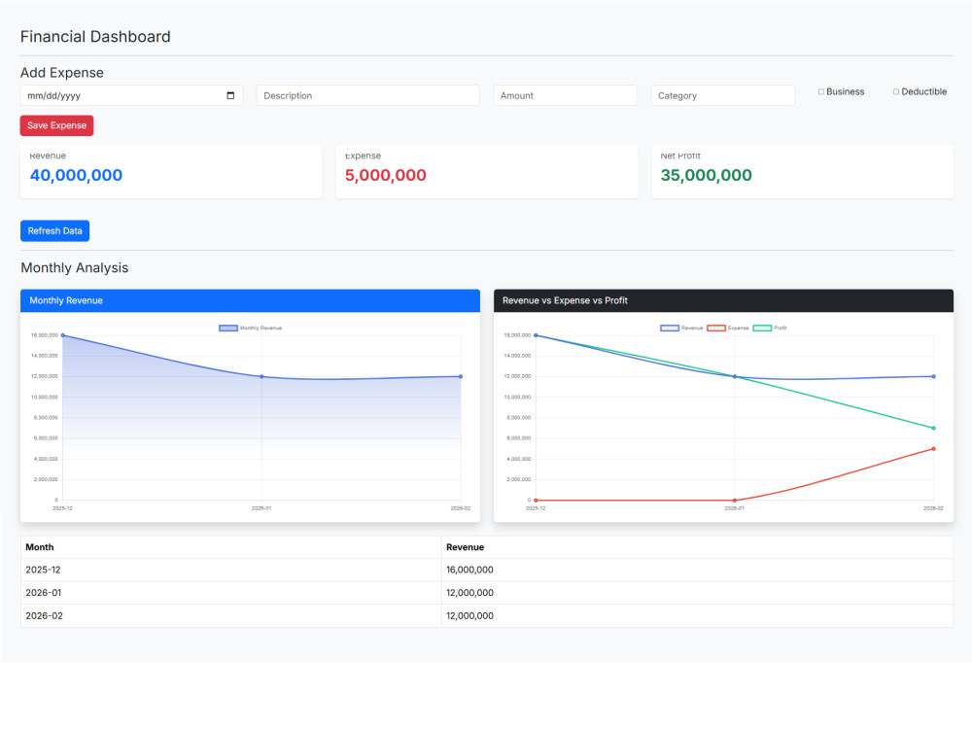The image size is (972, 729).
Task: Toggle the blue Revenue legend swatch
Action: 670,328
